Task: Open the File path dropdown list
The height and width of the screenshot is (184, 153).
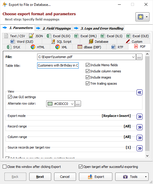Action: tap(133, 57)
